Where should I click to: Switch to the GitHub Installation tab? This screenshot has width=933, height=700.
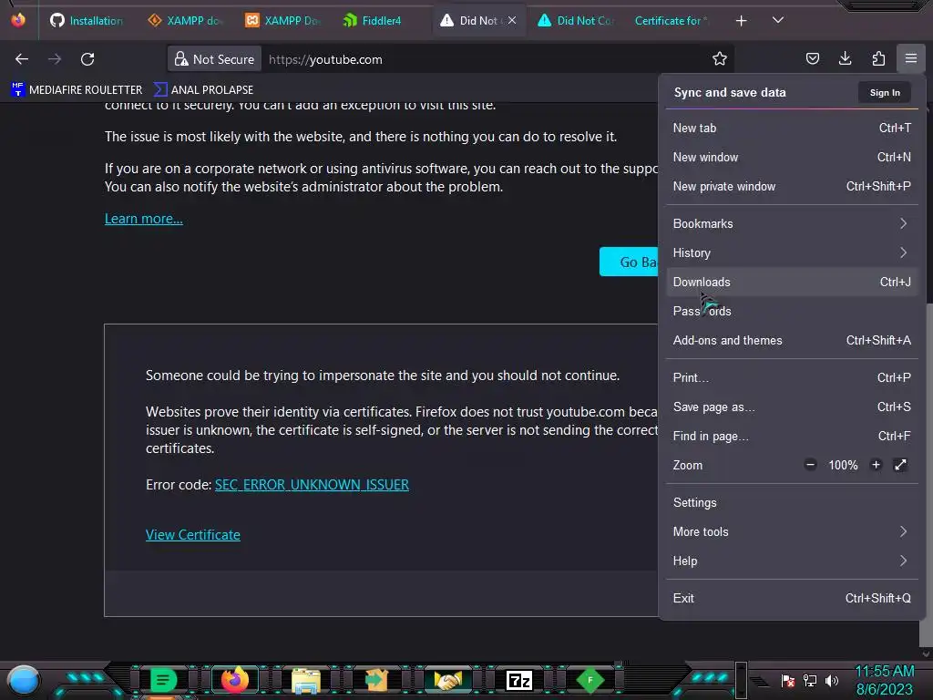click(87, 21)
